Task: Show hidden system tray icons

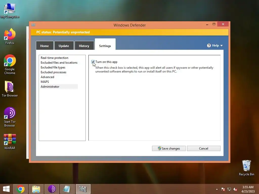Action: [x=217, y=189]
